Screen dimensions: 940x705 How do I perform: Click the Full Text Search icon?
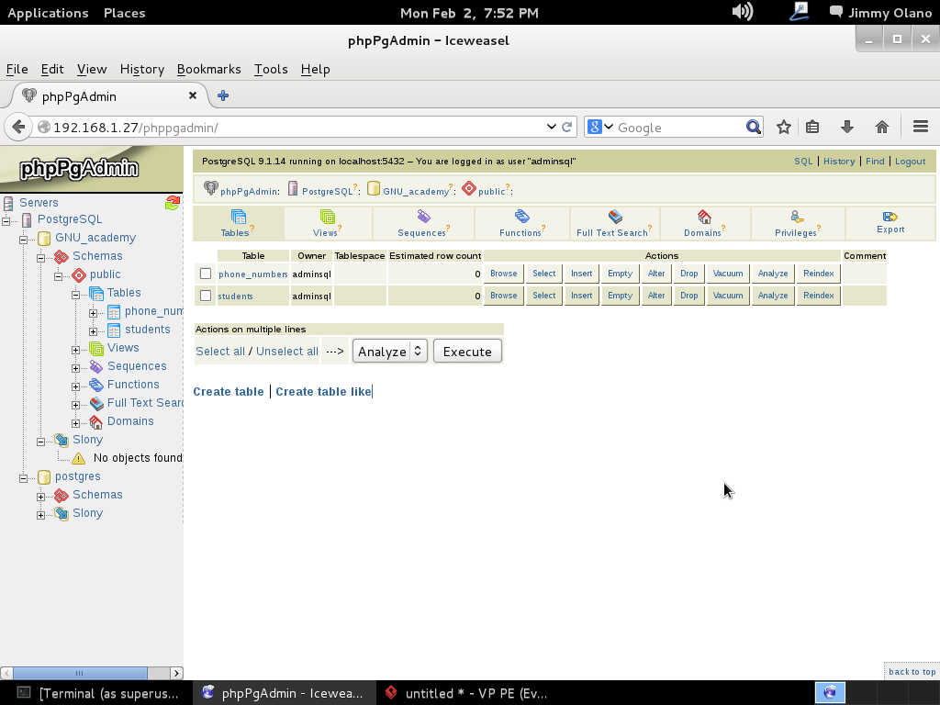(615, 217)
